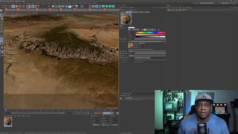Toggle HSV color mode button

click(x=145, y=30)
